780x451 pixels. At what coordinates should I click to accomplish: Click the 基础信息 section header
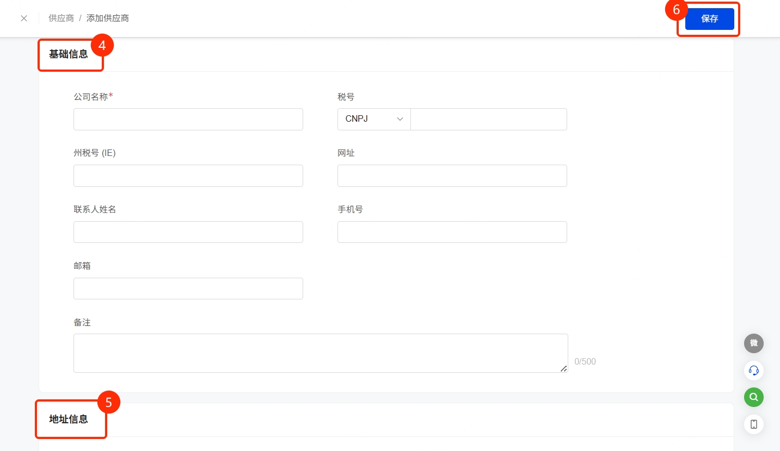[69, 54]
